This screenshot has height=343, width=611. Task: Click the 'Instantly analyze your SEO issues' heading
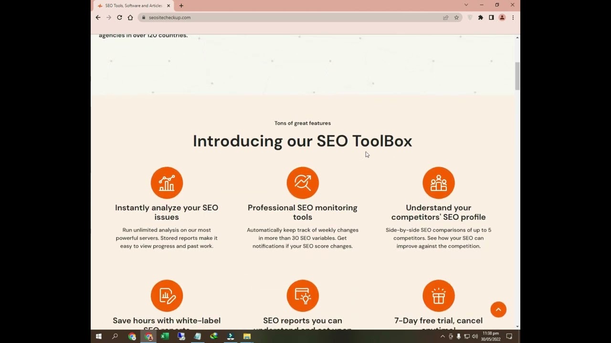coord(167,212)
